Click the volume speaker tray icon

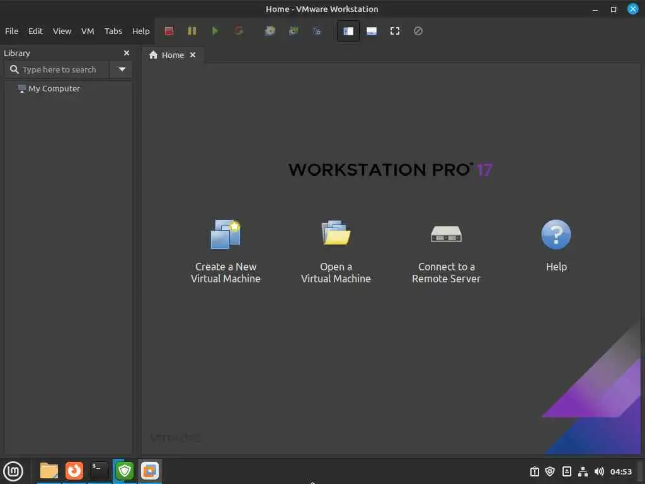click(x=599, y=471)
